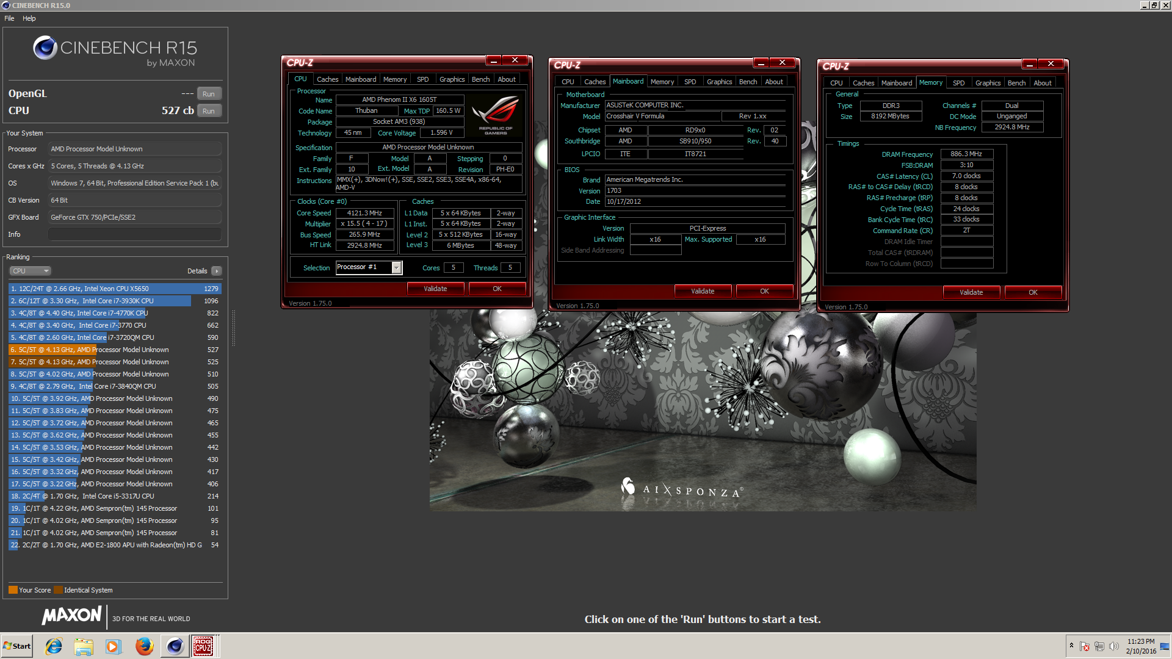The width and height of the screenshot is (1172, 659).
Task: Select the orange Your Score ranking row 527
Action: (x=115, y=350)
